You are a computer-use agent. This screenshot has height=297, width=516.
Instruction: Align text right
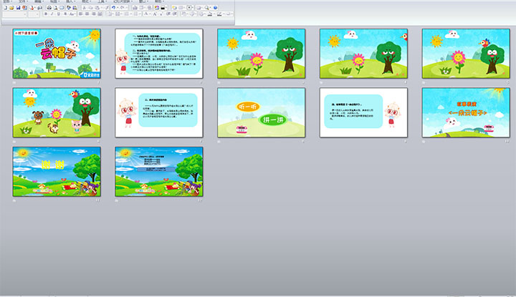pyautogui.click(x=93, y=14)
